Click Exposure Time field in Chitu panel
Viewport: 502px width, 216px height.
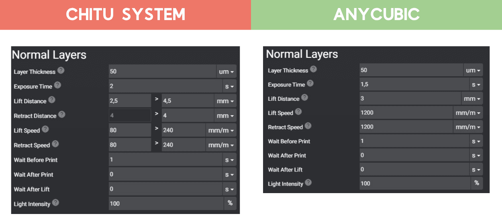[165, 86]
